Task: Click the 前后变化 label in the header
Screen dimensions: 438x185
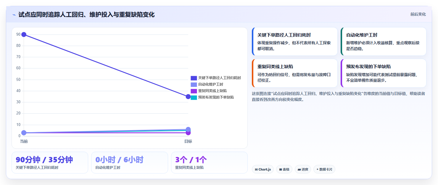Action: pyautogui.click(x=418, y=14)
